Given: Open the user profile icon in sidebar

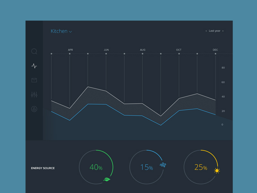Looking at the screenshot, I should tap(34, 109).
